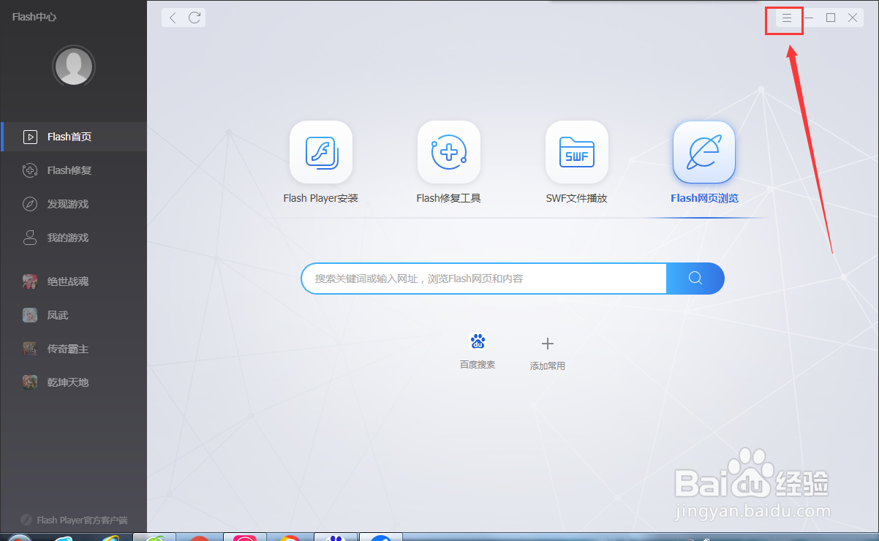Go to 我的游戏 section
Viewport: 879px width, 541px height.
tap(73, 238)
